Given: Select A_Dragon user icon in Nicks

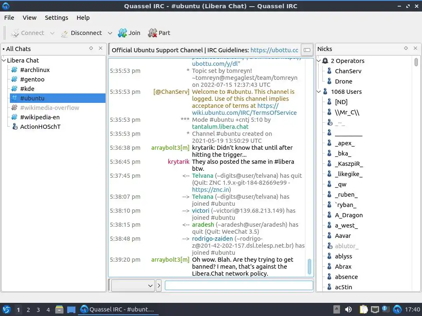Looking at the screenshot, I should coord(329,215).
